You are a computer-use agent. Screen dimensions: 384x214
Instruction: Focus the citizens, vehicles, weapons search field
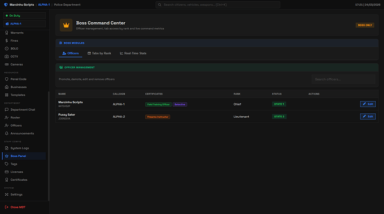click(x=218, y=4)
